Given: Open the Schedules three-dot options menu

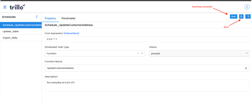Looking at the screenshot, I should tap(37, 17).
